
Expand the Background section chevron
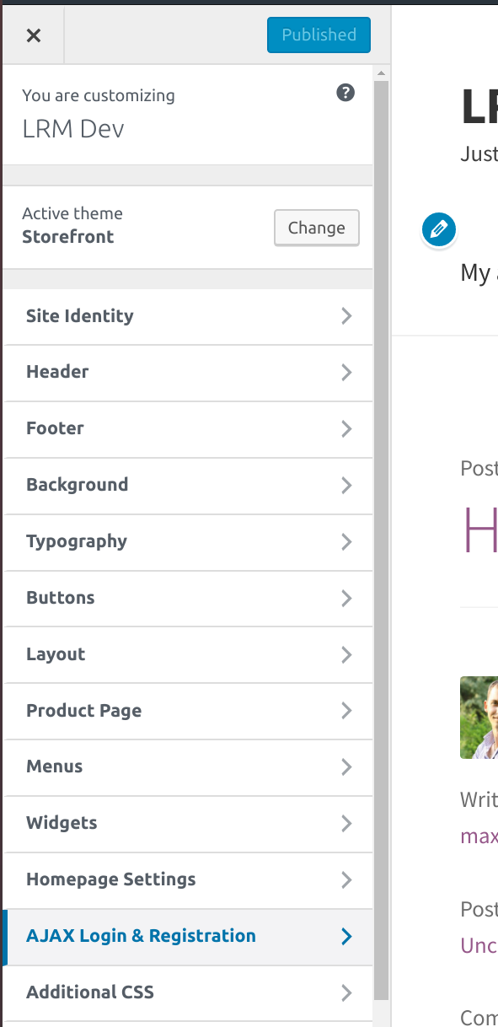click(345, 485)
